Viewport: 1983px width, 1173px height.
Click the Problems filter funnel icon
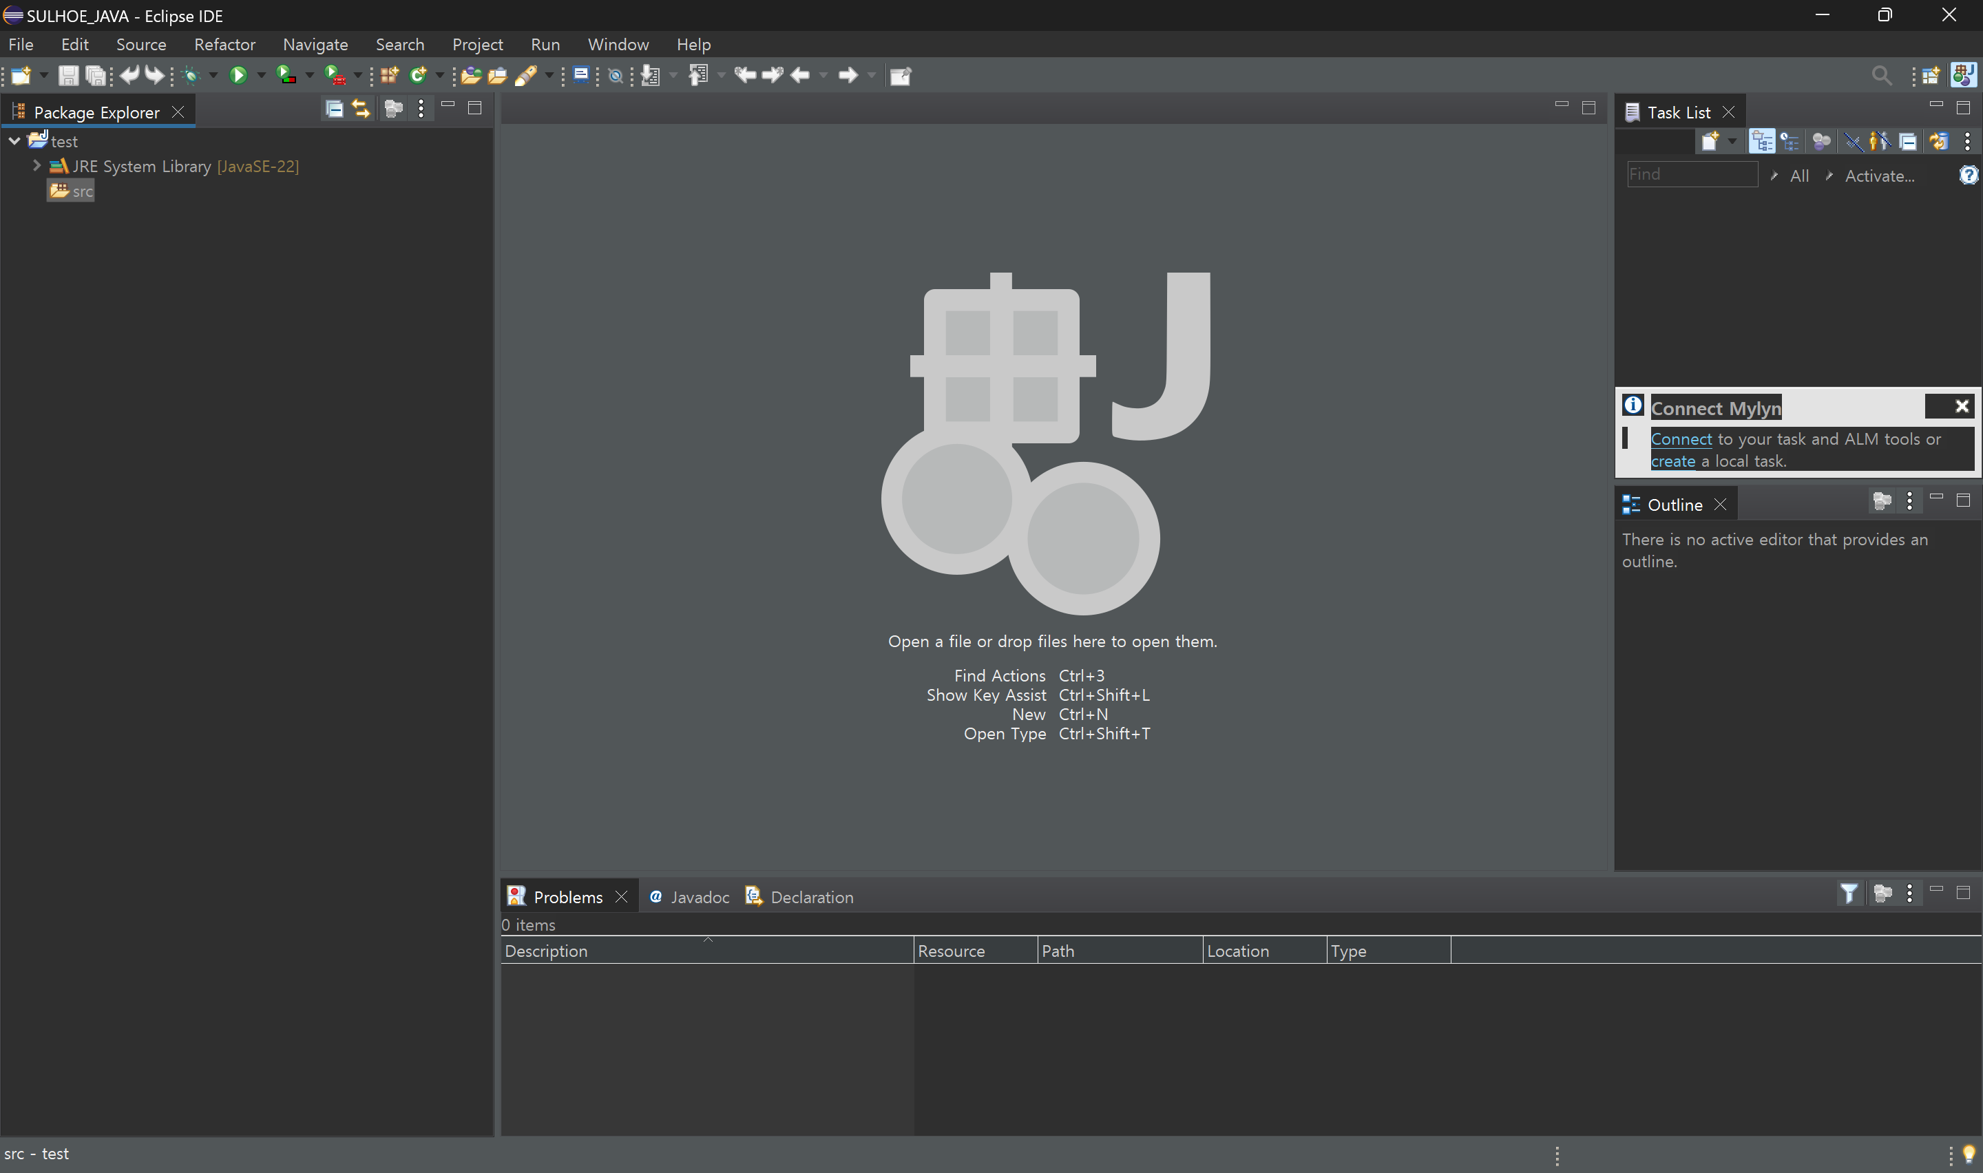pos(1849,894)
